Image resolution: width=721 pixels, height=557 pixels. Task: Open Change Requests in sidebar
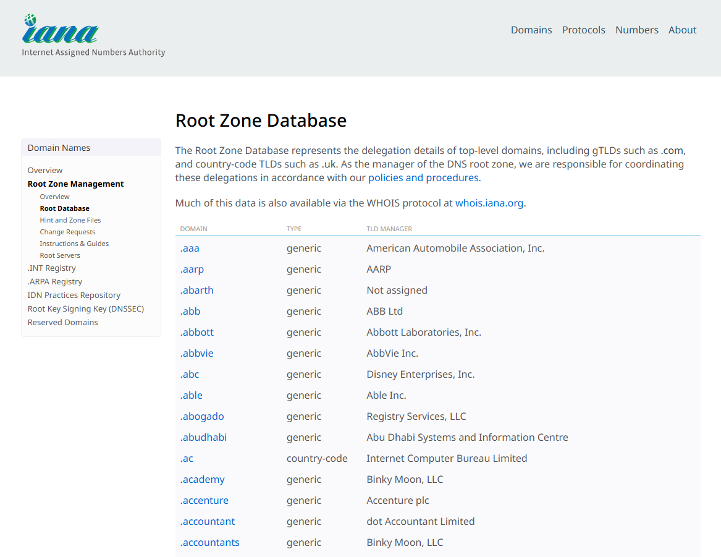pyautogui.click(x=67, y=232)
